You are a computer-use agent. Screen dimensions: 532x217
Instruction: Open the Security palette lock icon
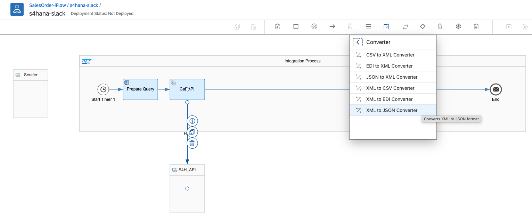coord(440,26)
